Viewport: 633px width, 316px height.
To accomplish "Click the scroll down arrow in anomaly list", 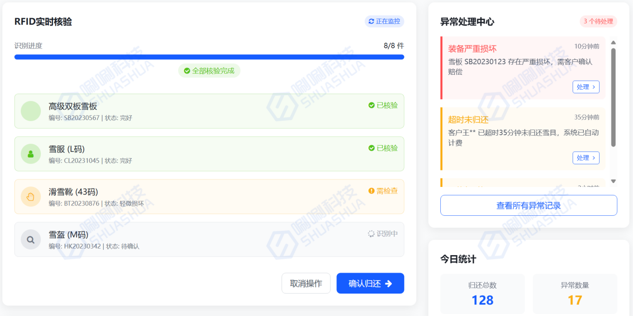I will pyautogui.click(x=614, y=181).
